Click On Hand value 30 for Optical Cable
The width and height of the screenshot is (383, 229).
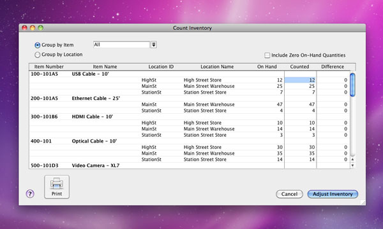click(280, 147)
